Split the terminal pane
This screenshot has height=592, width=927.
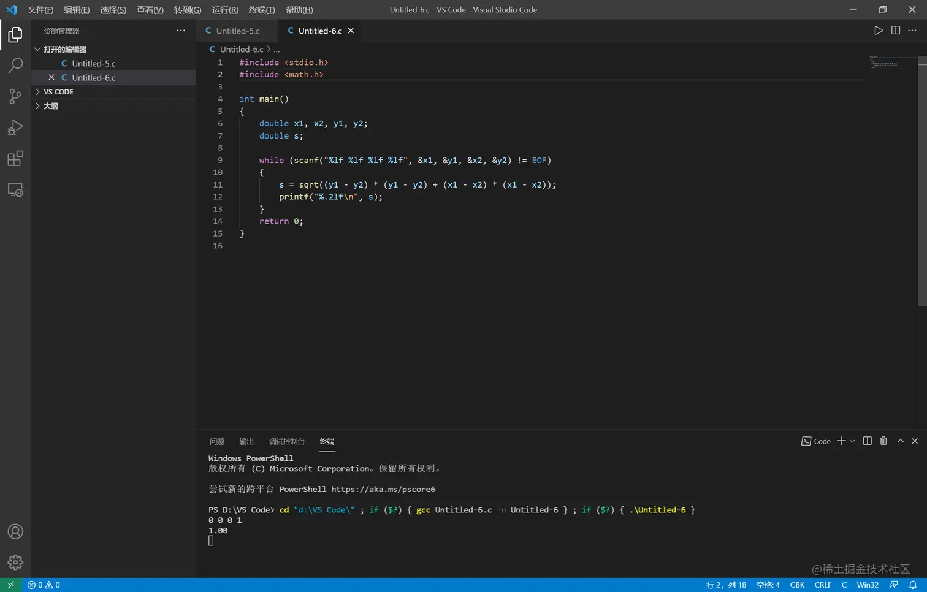pos(867,441)
